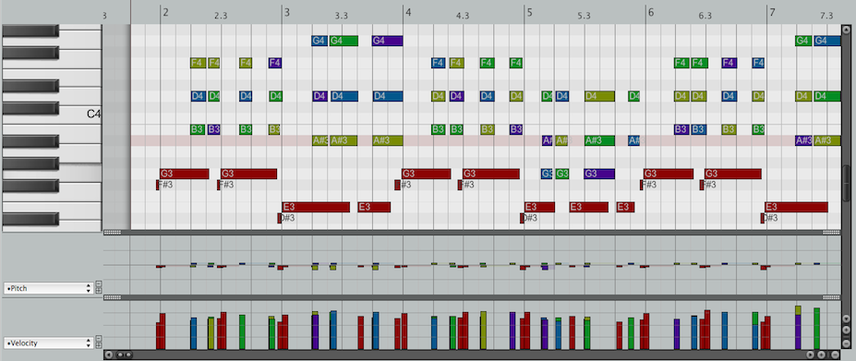Image resolution: width=856 pixels, height=361 pixels.
Task: Click the vertical scrollbar's down arrow button
Action: pyautogui.click(x=846, y=319)
